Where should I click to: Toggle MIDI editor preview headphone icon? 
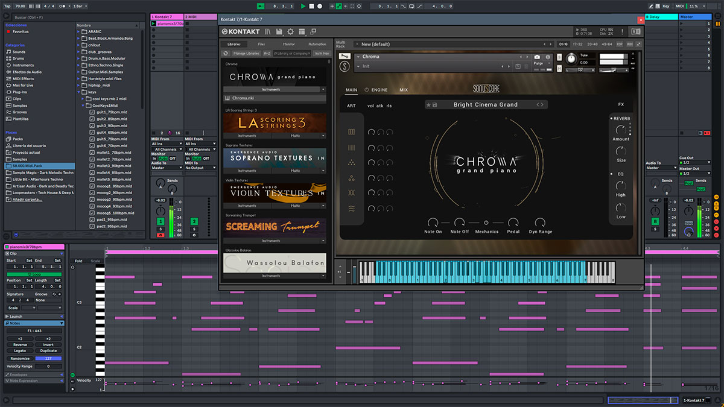[x=72, y=268]
